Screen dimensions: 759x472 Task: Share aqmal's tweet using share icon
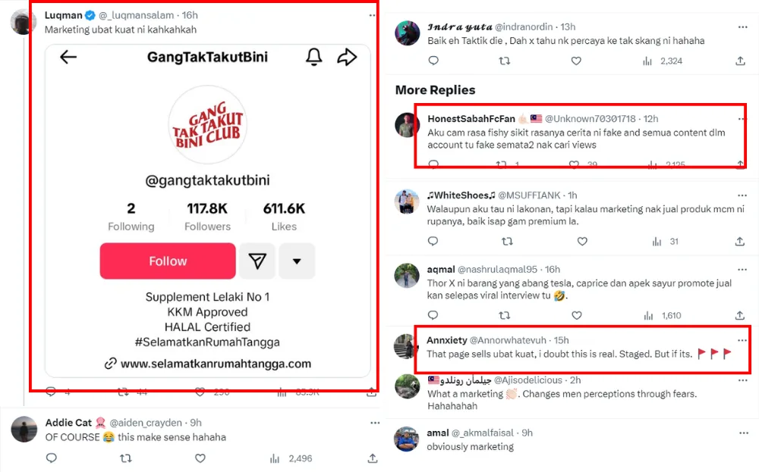(x=740, y=315)
